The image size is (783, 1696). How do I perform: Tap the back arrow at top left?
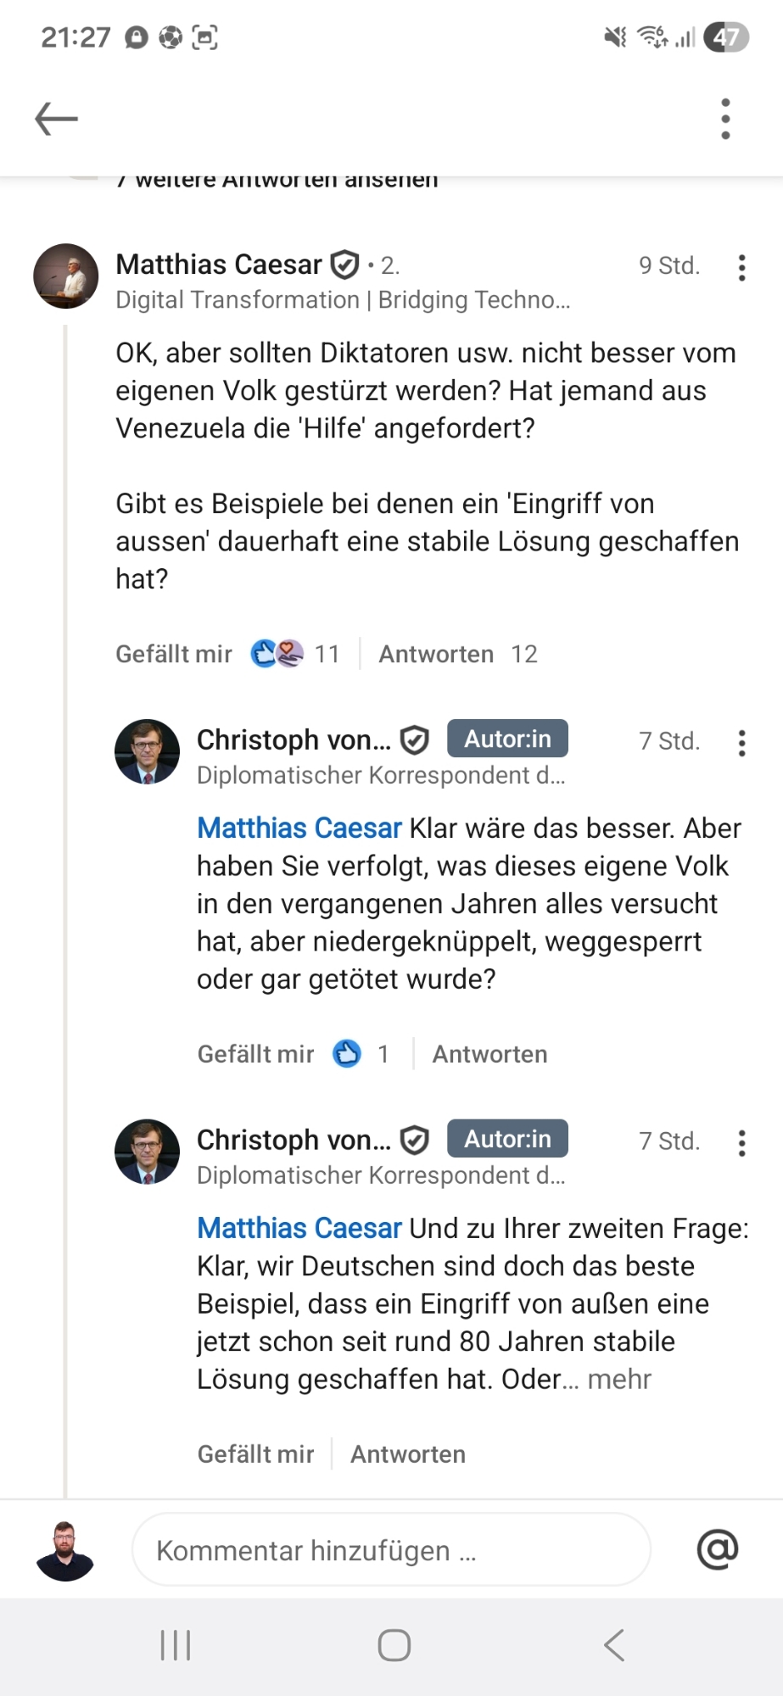click(56, 119)
